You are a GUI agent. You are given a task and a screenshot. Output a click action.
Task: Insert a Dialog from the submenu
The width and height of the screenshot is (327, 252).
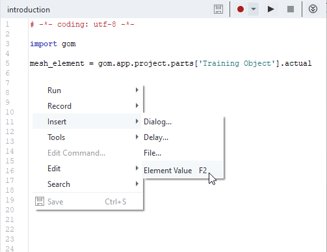pyautogui.click(x=183, y=122)
